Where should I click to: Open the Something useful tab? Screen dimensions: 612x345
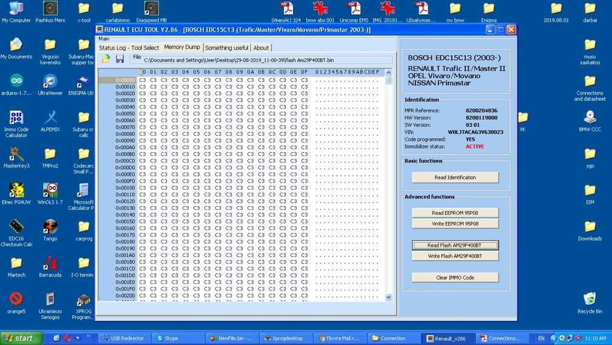coord(226,48)
